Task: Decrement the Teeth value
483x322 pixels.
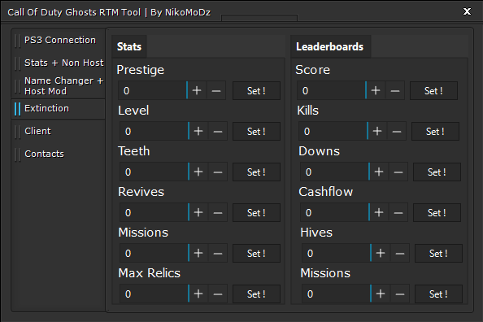Action: [x=218, y=172]
